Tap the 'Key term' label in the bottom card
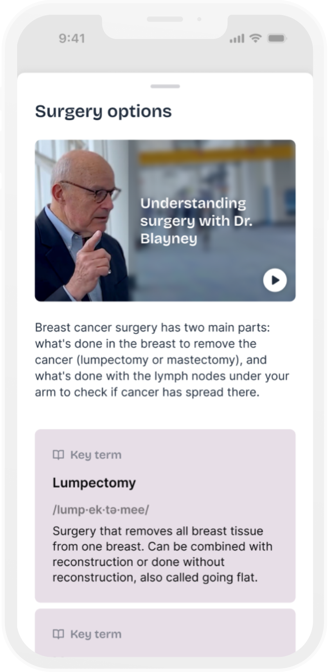The image size is (329, 672). (x=96, y=634)
